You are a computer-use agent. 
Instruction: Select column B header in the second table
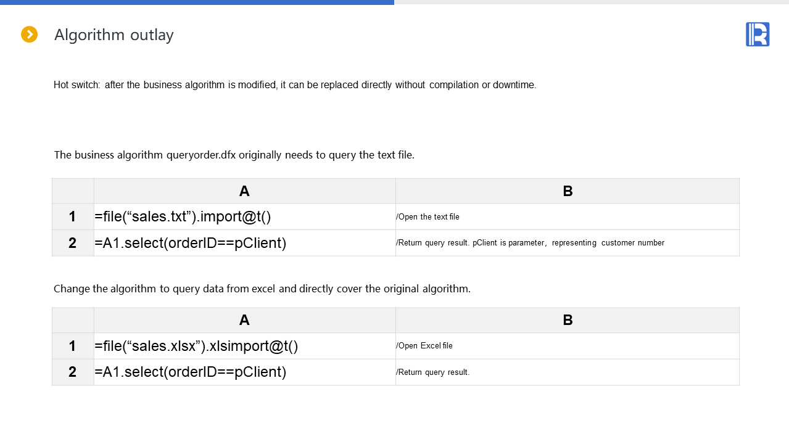pyautogui.click(x=568, y=320)
